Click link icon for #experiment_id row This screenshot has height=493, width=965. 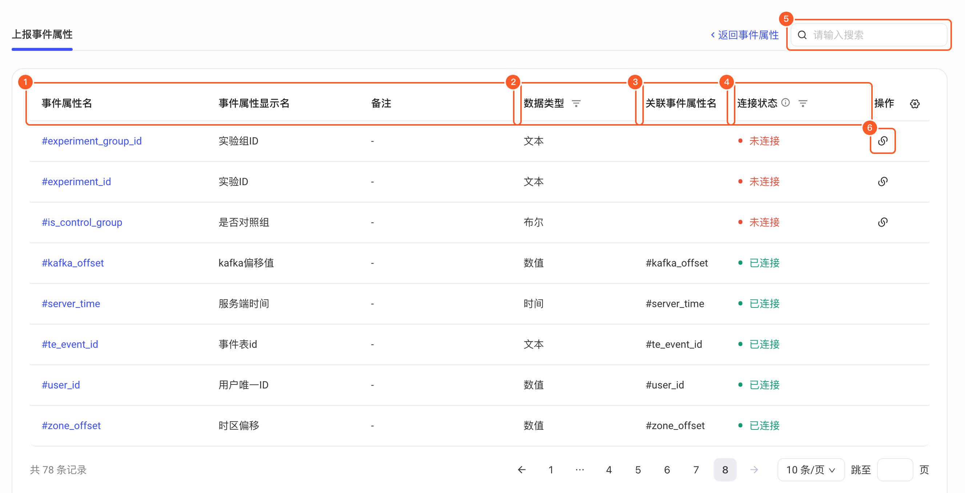[883, 182]
